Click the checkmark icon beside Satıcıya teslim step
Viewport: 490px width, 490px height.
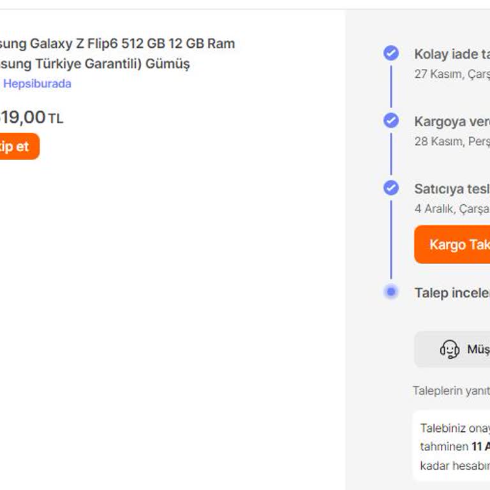391,188
